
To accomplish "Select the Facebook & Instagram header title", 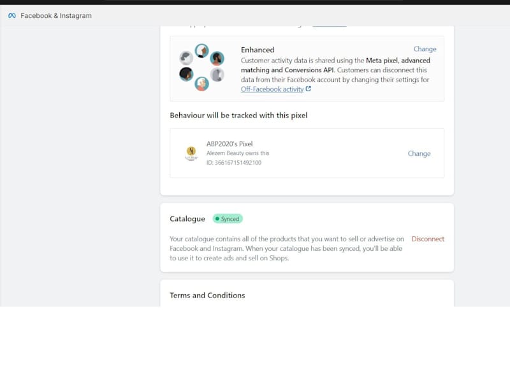I will (x=56, y=15).
